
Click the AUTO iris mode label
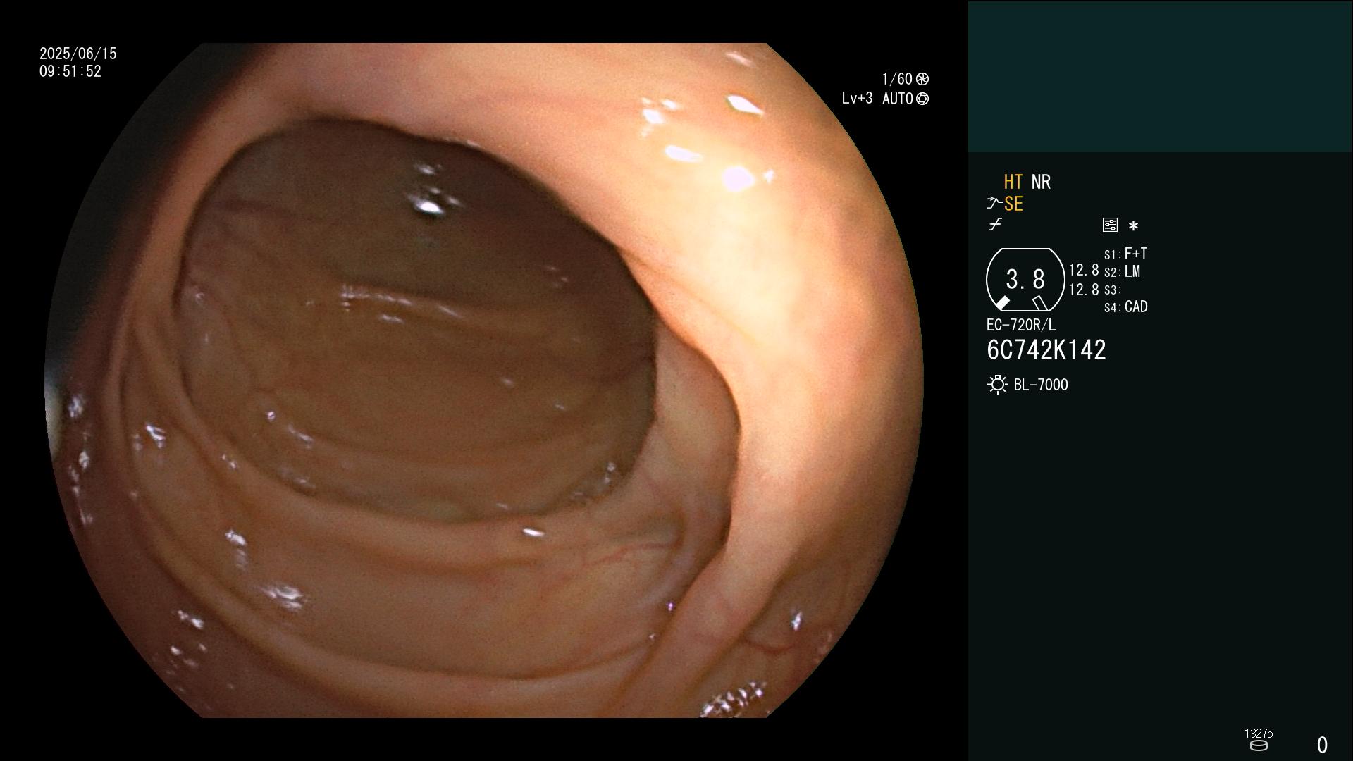[x=898, y=99]
